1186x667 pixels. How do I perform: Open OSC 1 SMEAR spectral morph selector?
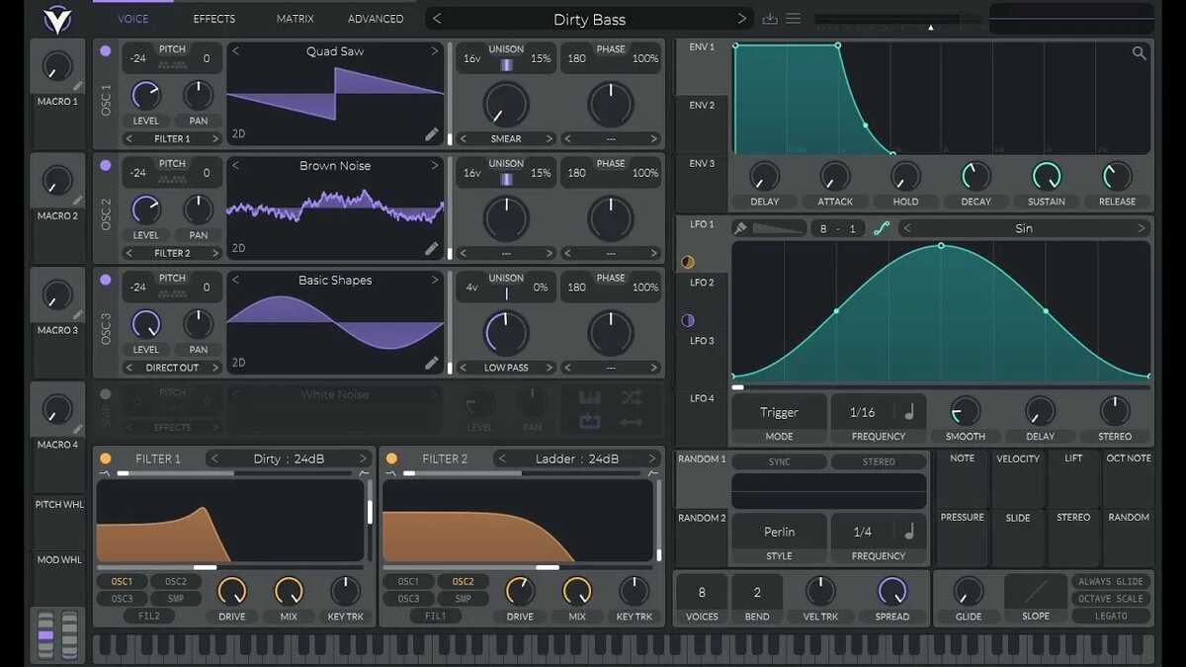click(506, 139)
